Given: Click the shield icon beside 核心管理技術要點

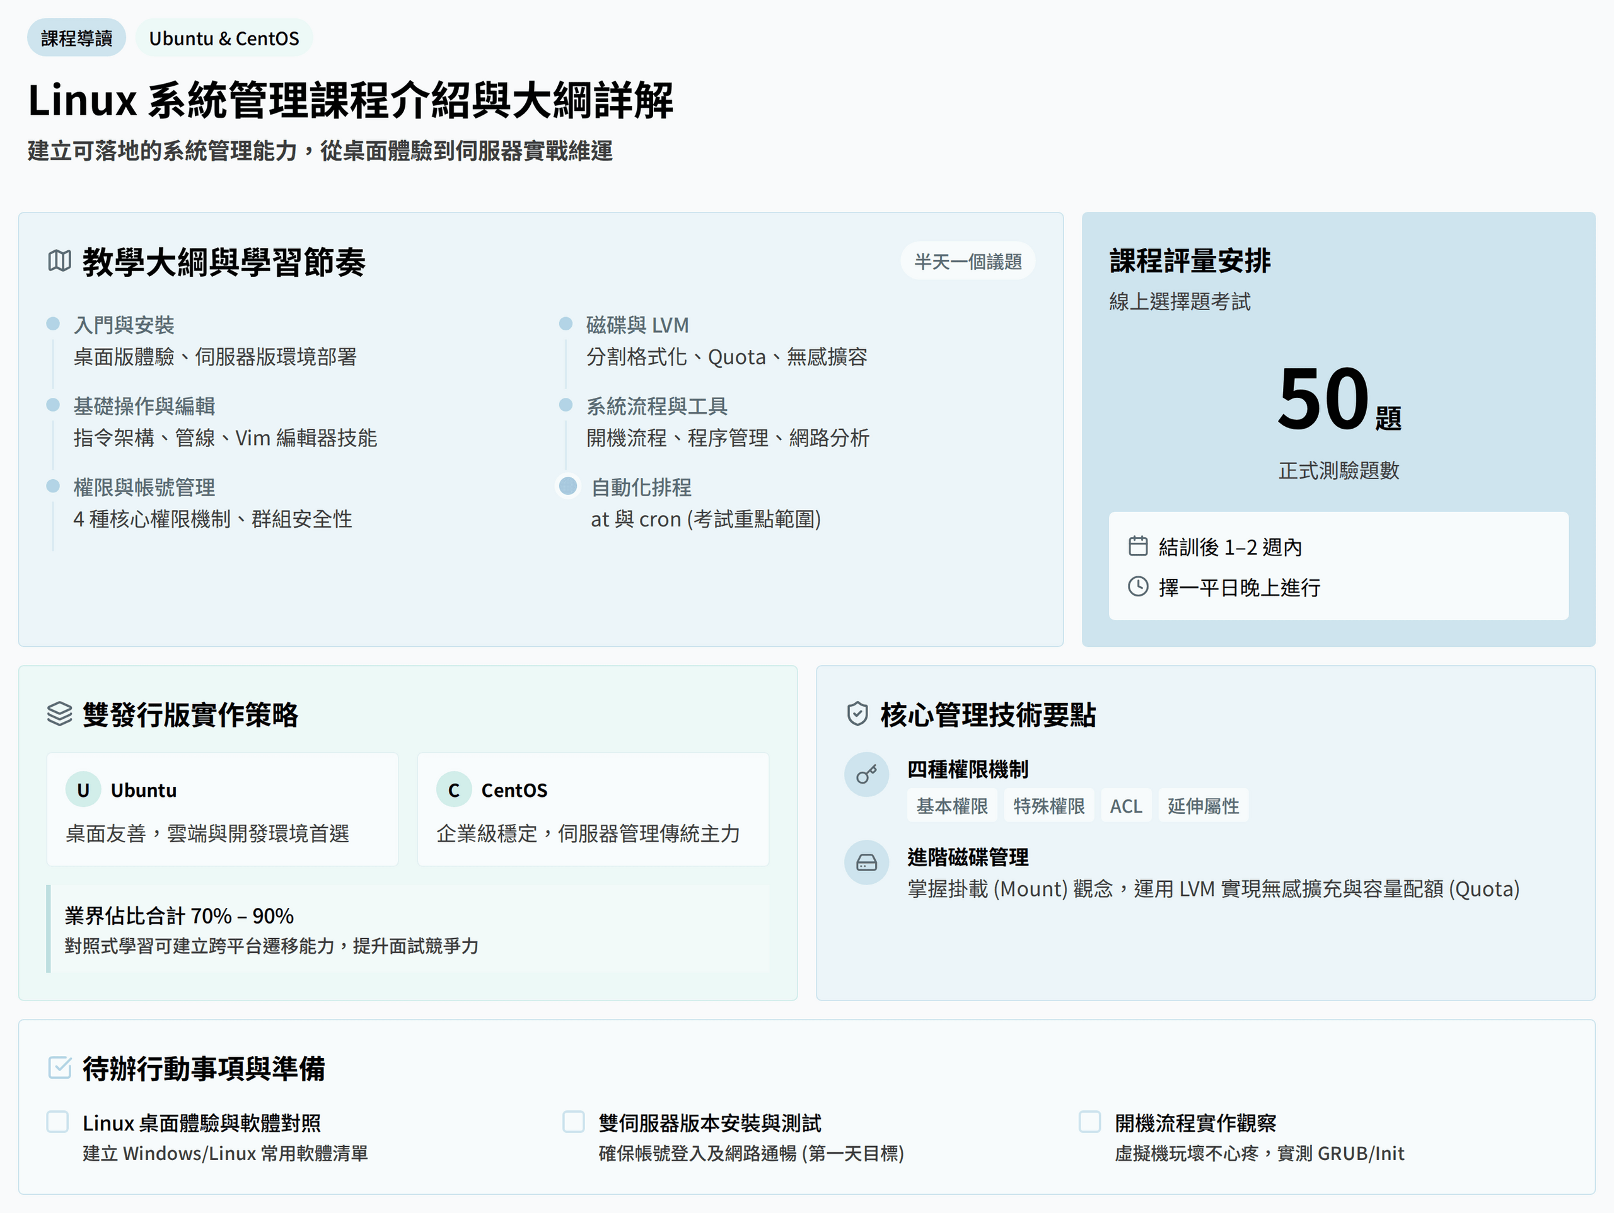Looking at the screenshot, I should coord(857,714).
